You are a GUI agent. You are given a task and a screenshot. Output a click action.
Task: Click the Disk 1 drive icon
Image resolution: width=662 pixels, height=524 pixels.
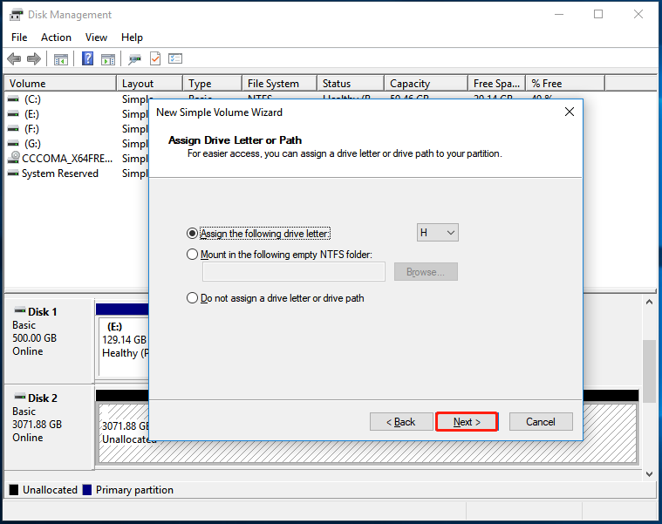pos(20,310)
